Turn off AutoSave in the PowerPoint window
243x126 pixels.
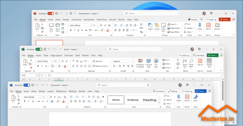pyautogui.click(x=51, y=14)
